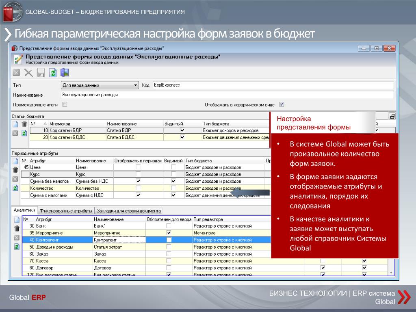
Task: Toggle Отображать в иерархическом виде checkbox
Action: (282, 104)
